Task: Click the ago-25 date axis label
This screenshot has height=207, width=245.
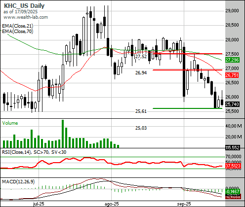Action: click(112, 204)
